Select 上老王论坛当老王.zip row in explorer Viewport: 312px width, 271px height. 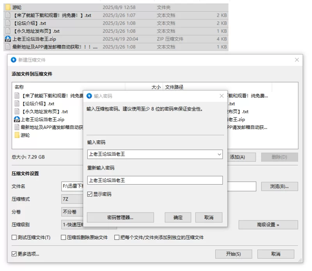click(116, 39)
